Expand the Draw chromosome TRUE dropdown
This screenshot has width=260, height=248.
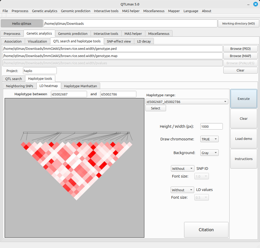point(209,139)
